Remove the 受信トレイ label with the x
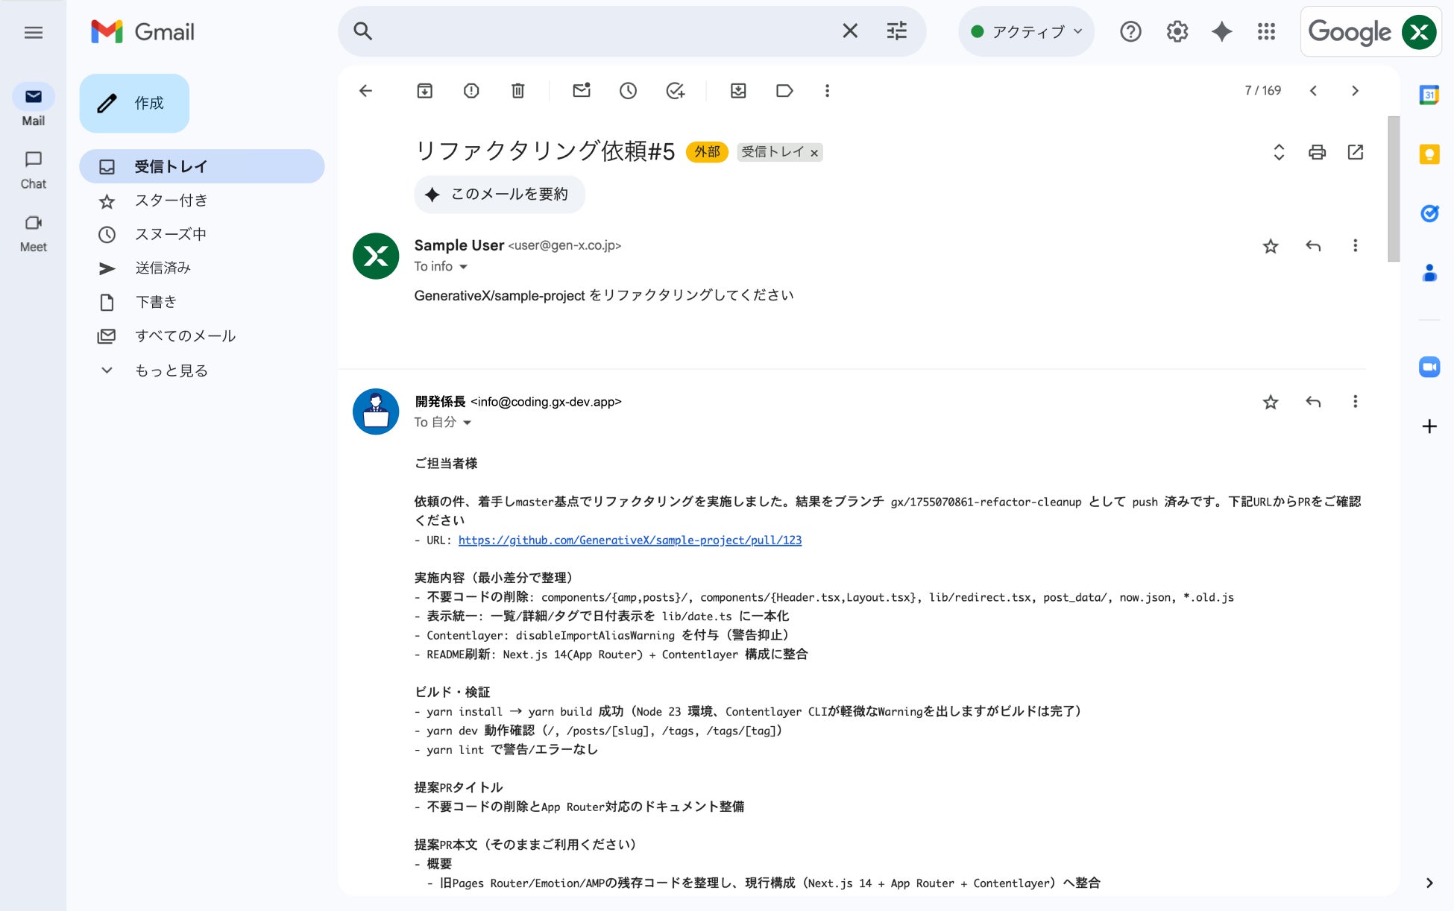The image size is (1454, 911). (814, 153)
